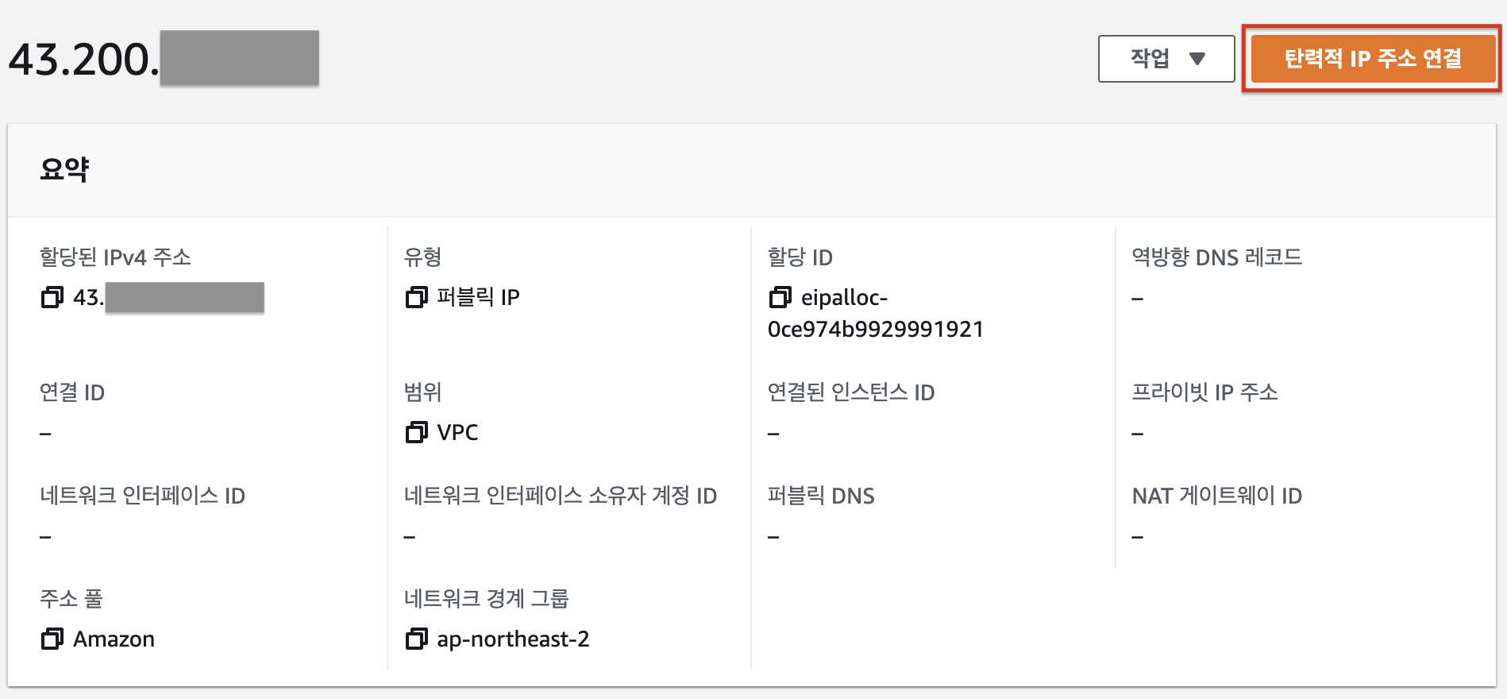The image size is (1507, 699).
Task: Click the VPC scope value text
Action: pyautogui.click(x=457, y=433)
